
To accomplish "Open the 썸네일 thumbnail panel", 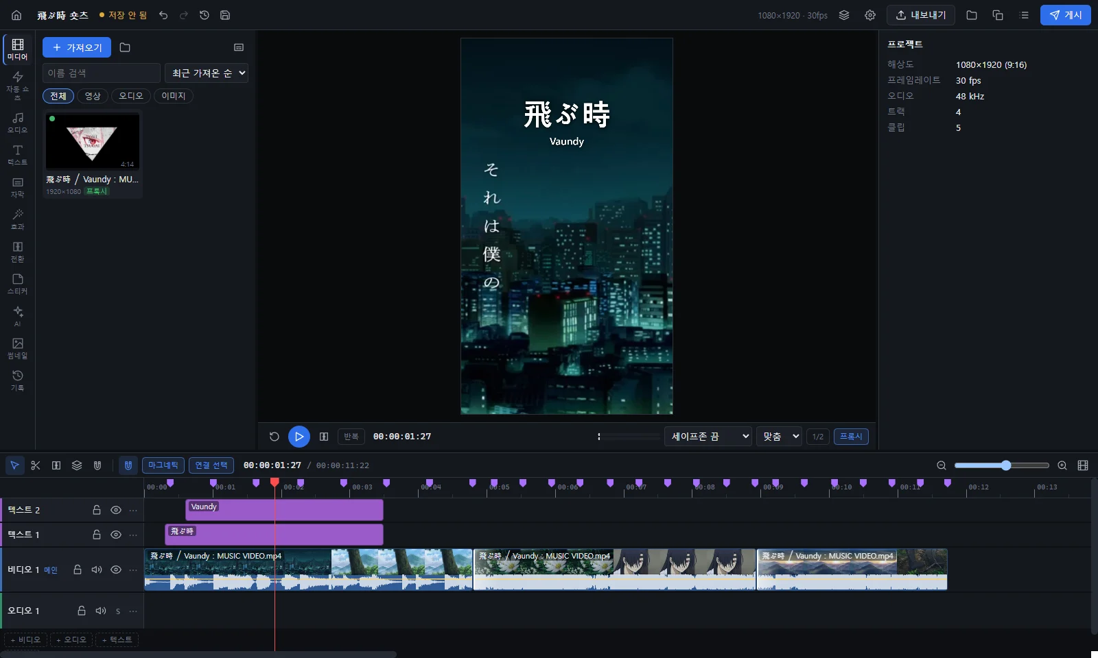I will (x=18, y=348).
